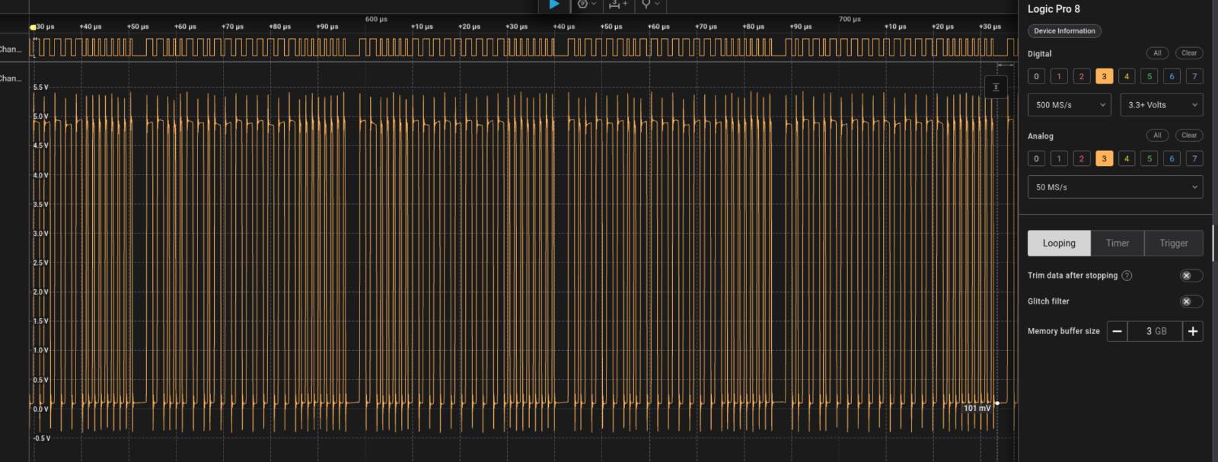The height and width of the screenshot is (462, 1218).
Task: Select the Looping capture mode tab
Action: pos(1059,243)
